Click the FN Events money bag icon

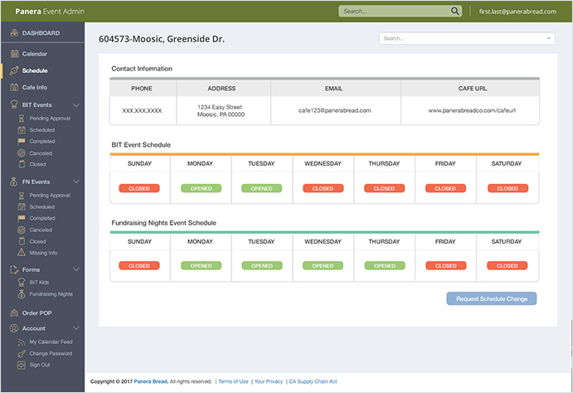[x=14, y=182]
